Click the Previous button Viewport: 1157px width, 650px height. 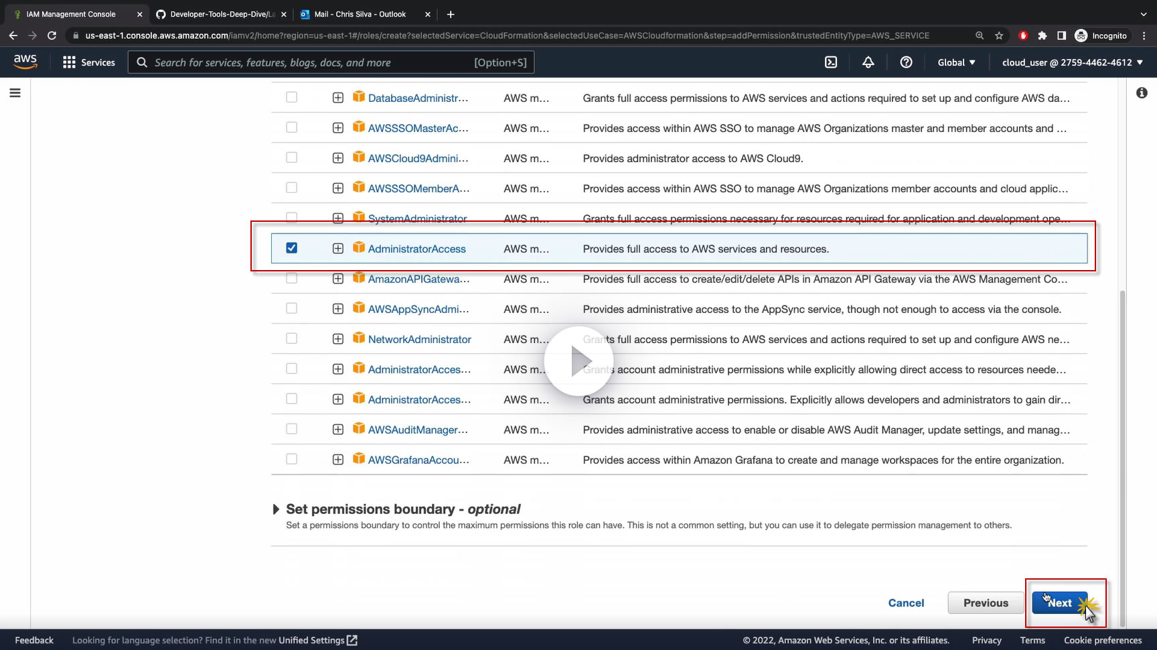(x=986, y=602)
